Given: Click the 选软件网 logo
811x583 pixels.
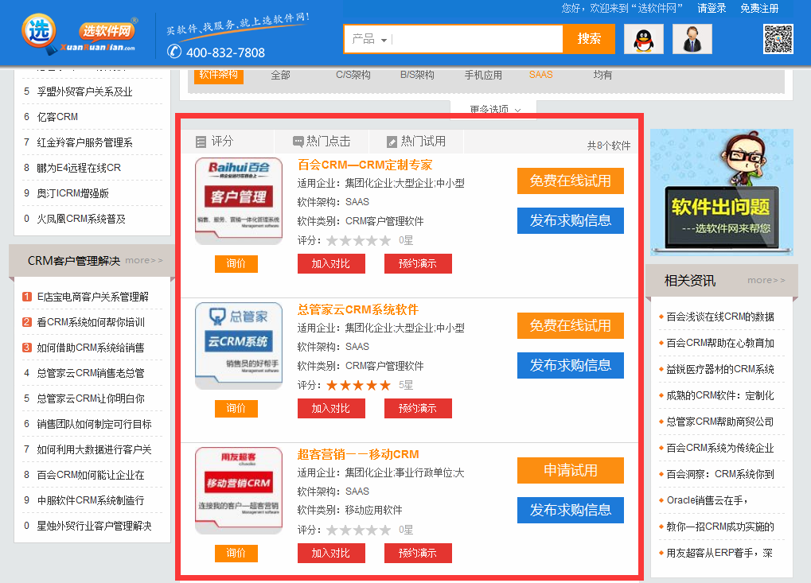Looking at the screenshot, I should coord(80,33).
